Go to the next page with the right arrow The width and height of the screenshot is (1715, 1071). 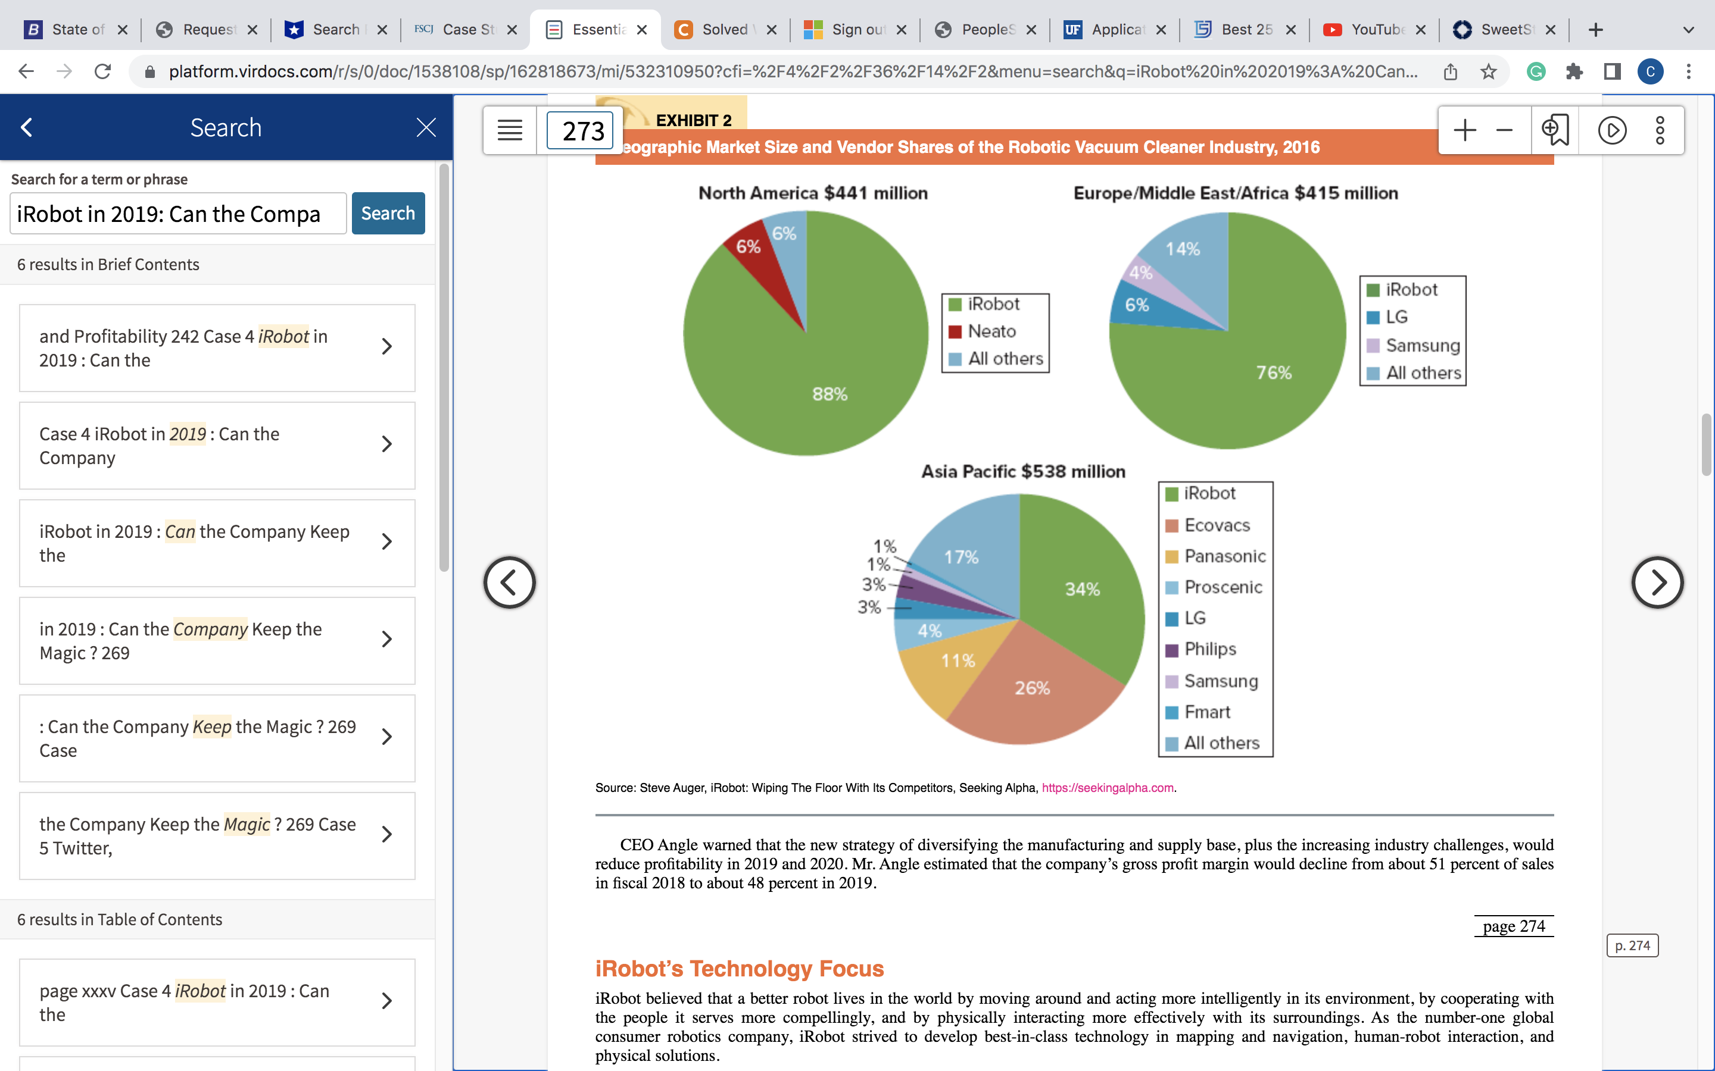tap(1657, 583)
